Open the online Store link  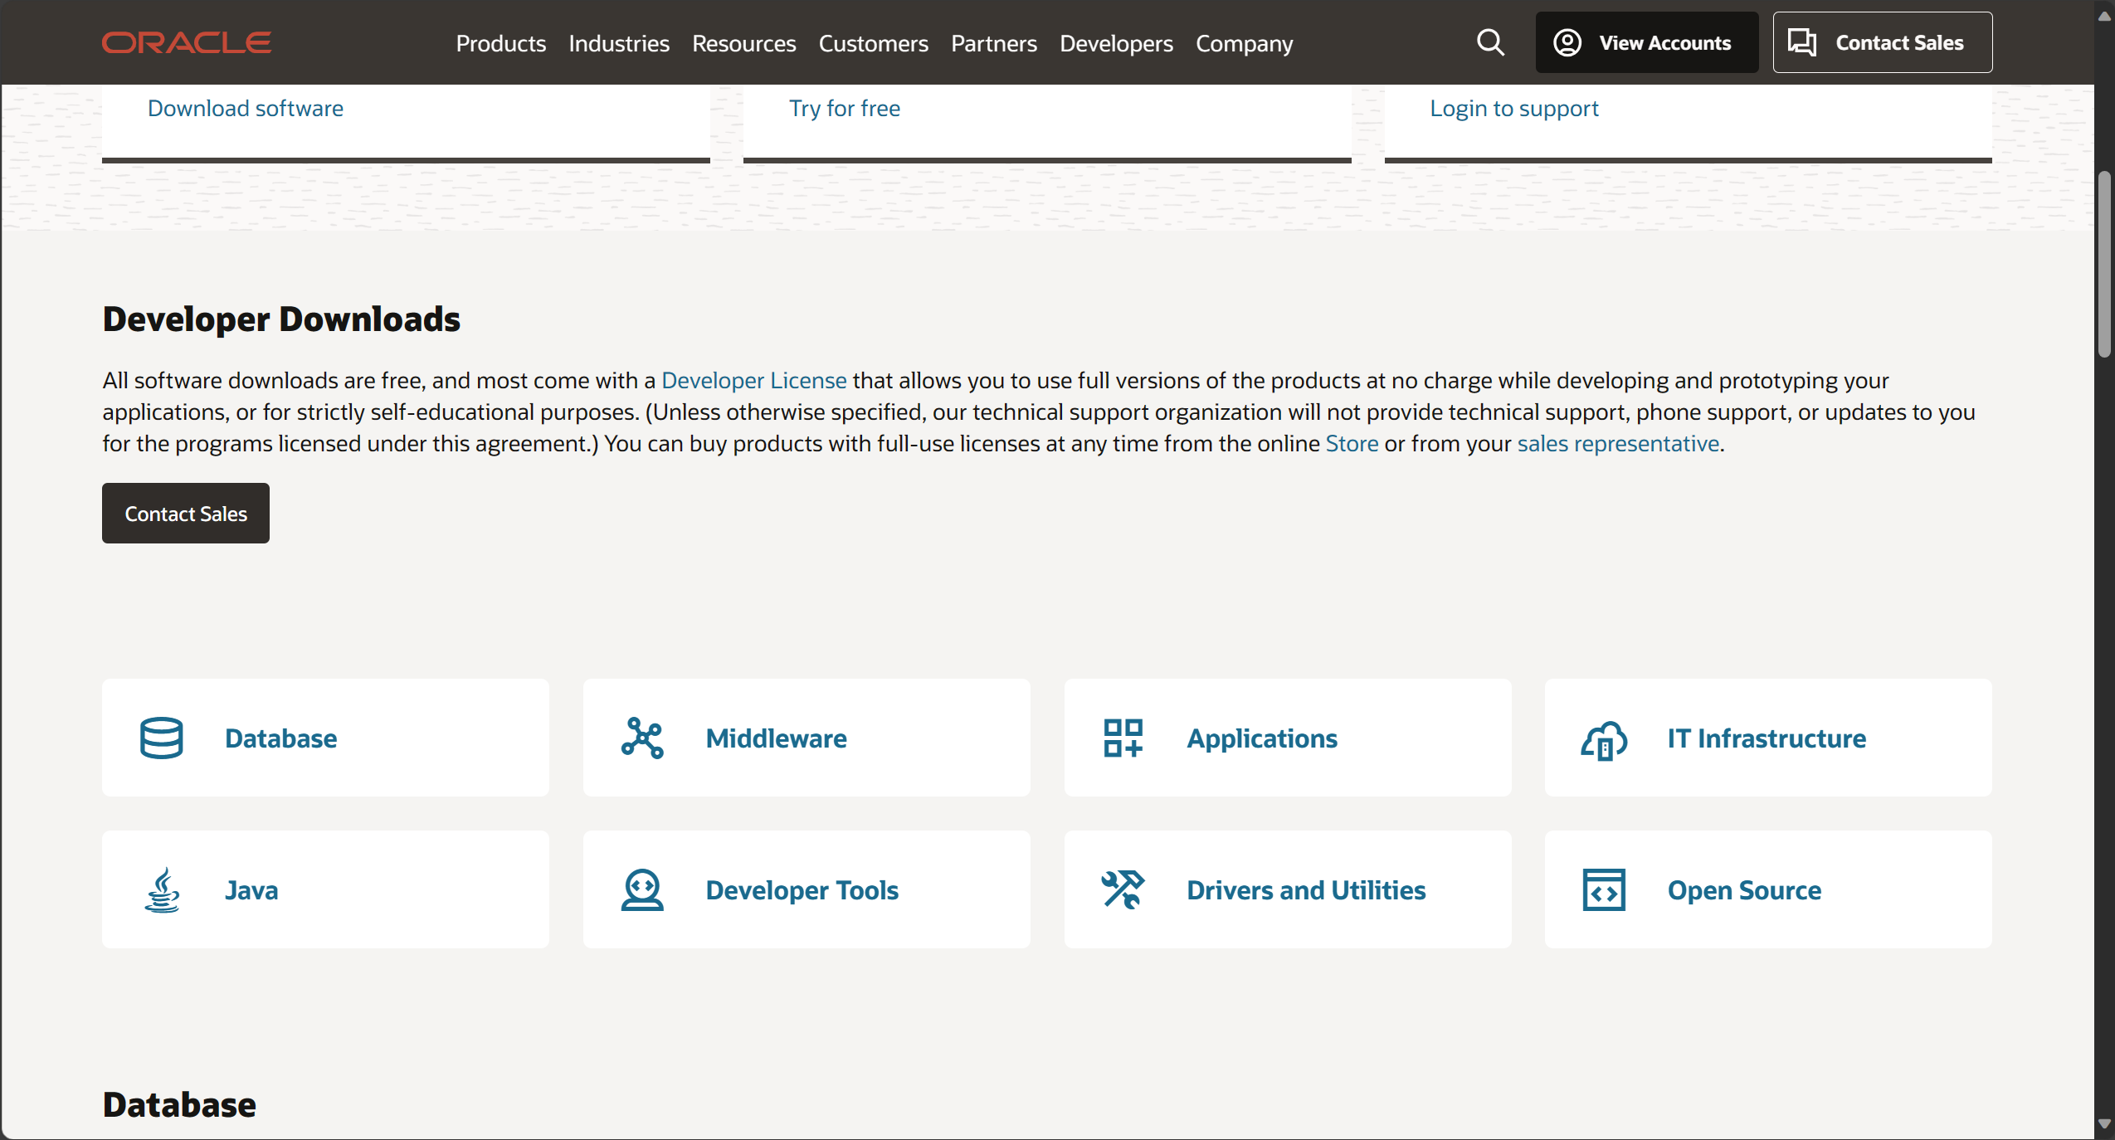coord(1352,443)
